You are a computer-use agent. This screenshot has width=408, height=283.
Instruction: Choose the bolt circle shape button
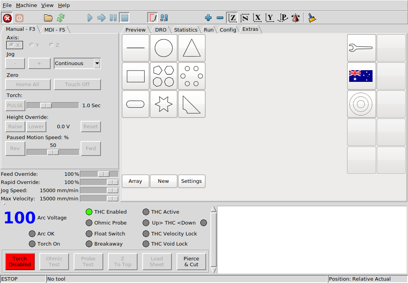point(192,76)
